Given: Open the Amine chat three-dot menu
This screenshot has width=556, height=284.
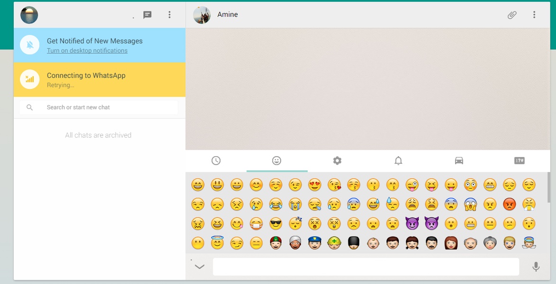Looking at the screenshot, I should 534,15.
